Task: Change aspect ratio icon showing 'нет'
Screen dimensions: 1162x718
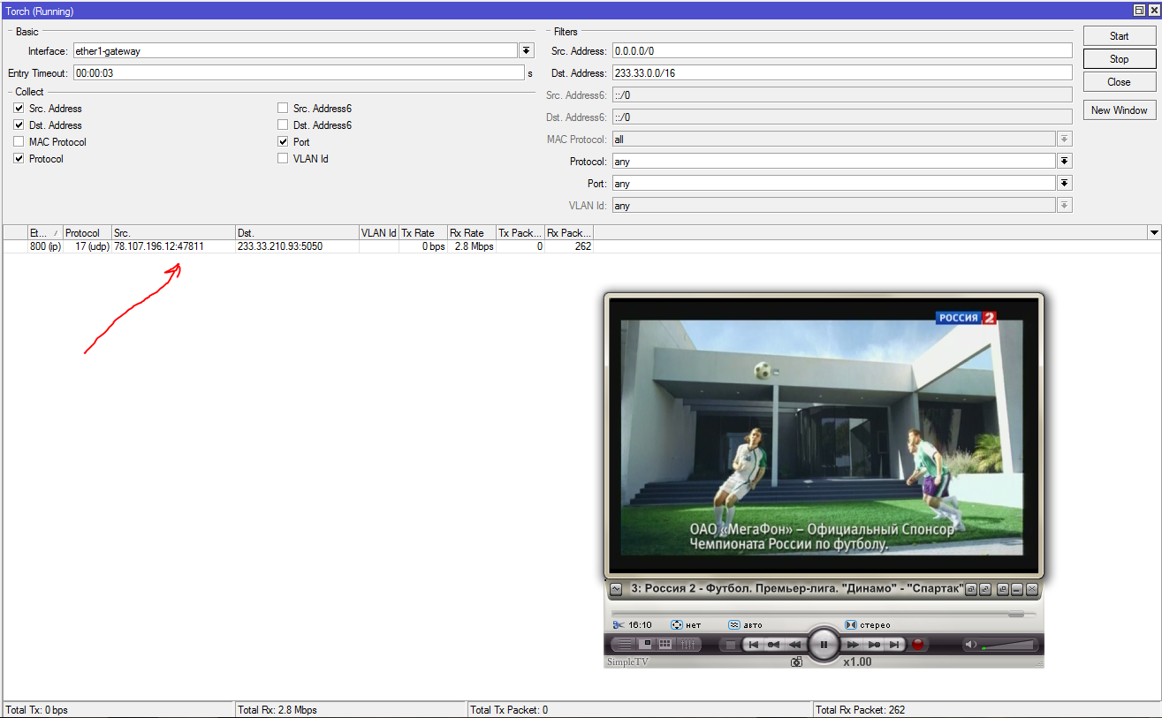Action: (677, 625)
